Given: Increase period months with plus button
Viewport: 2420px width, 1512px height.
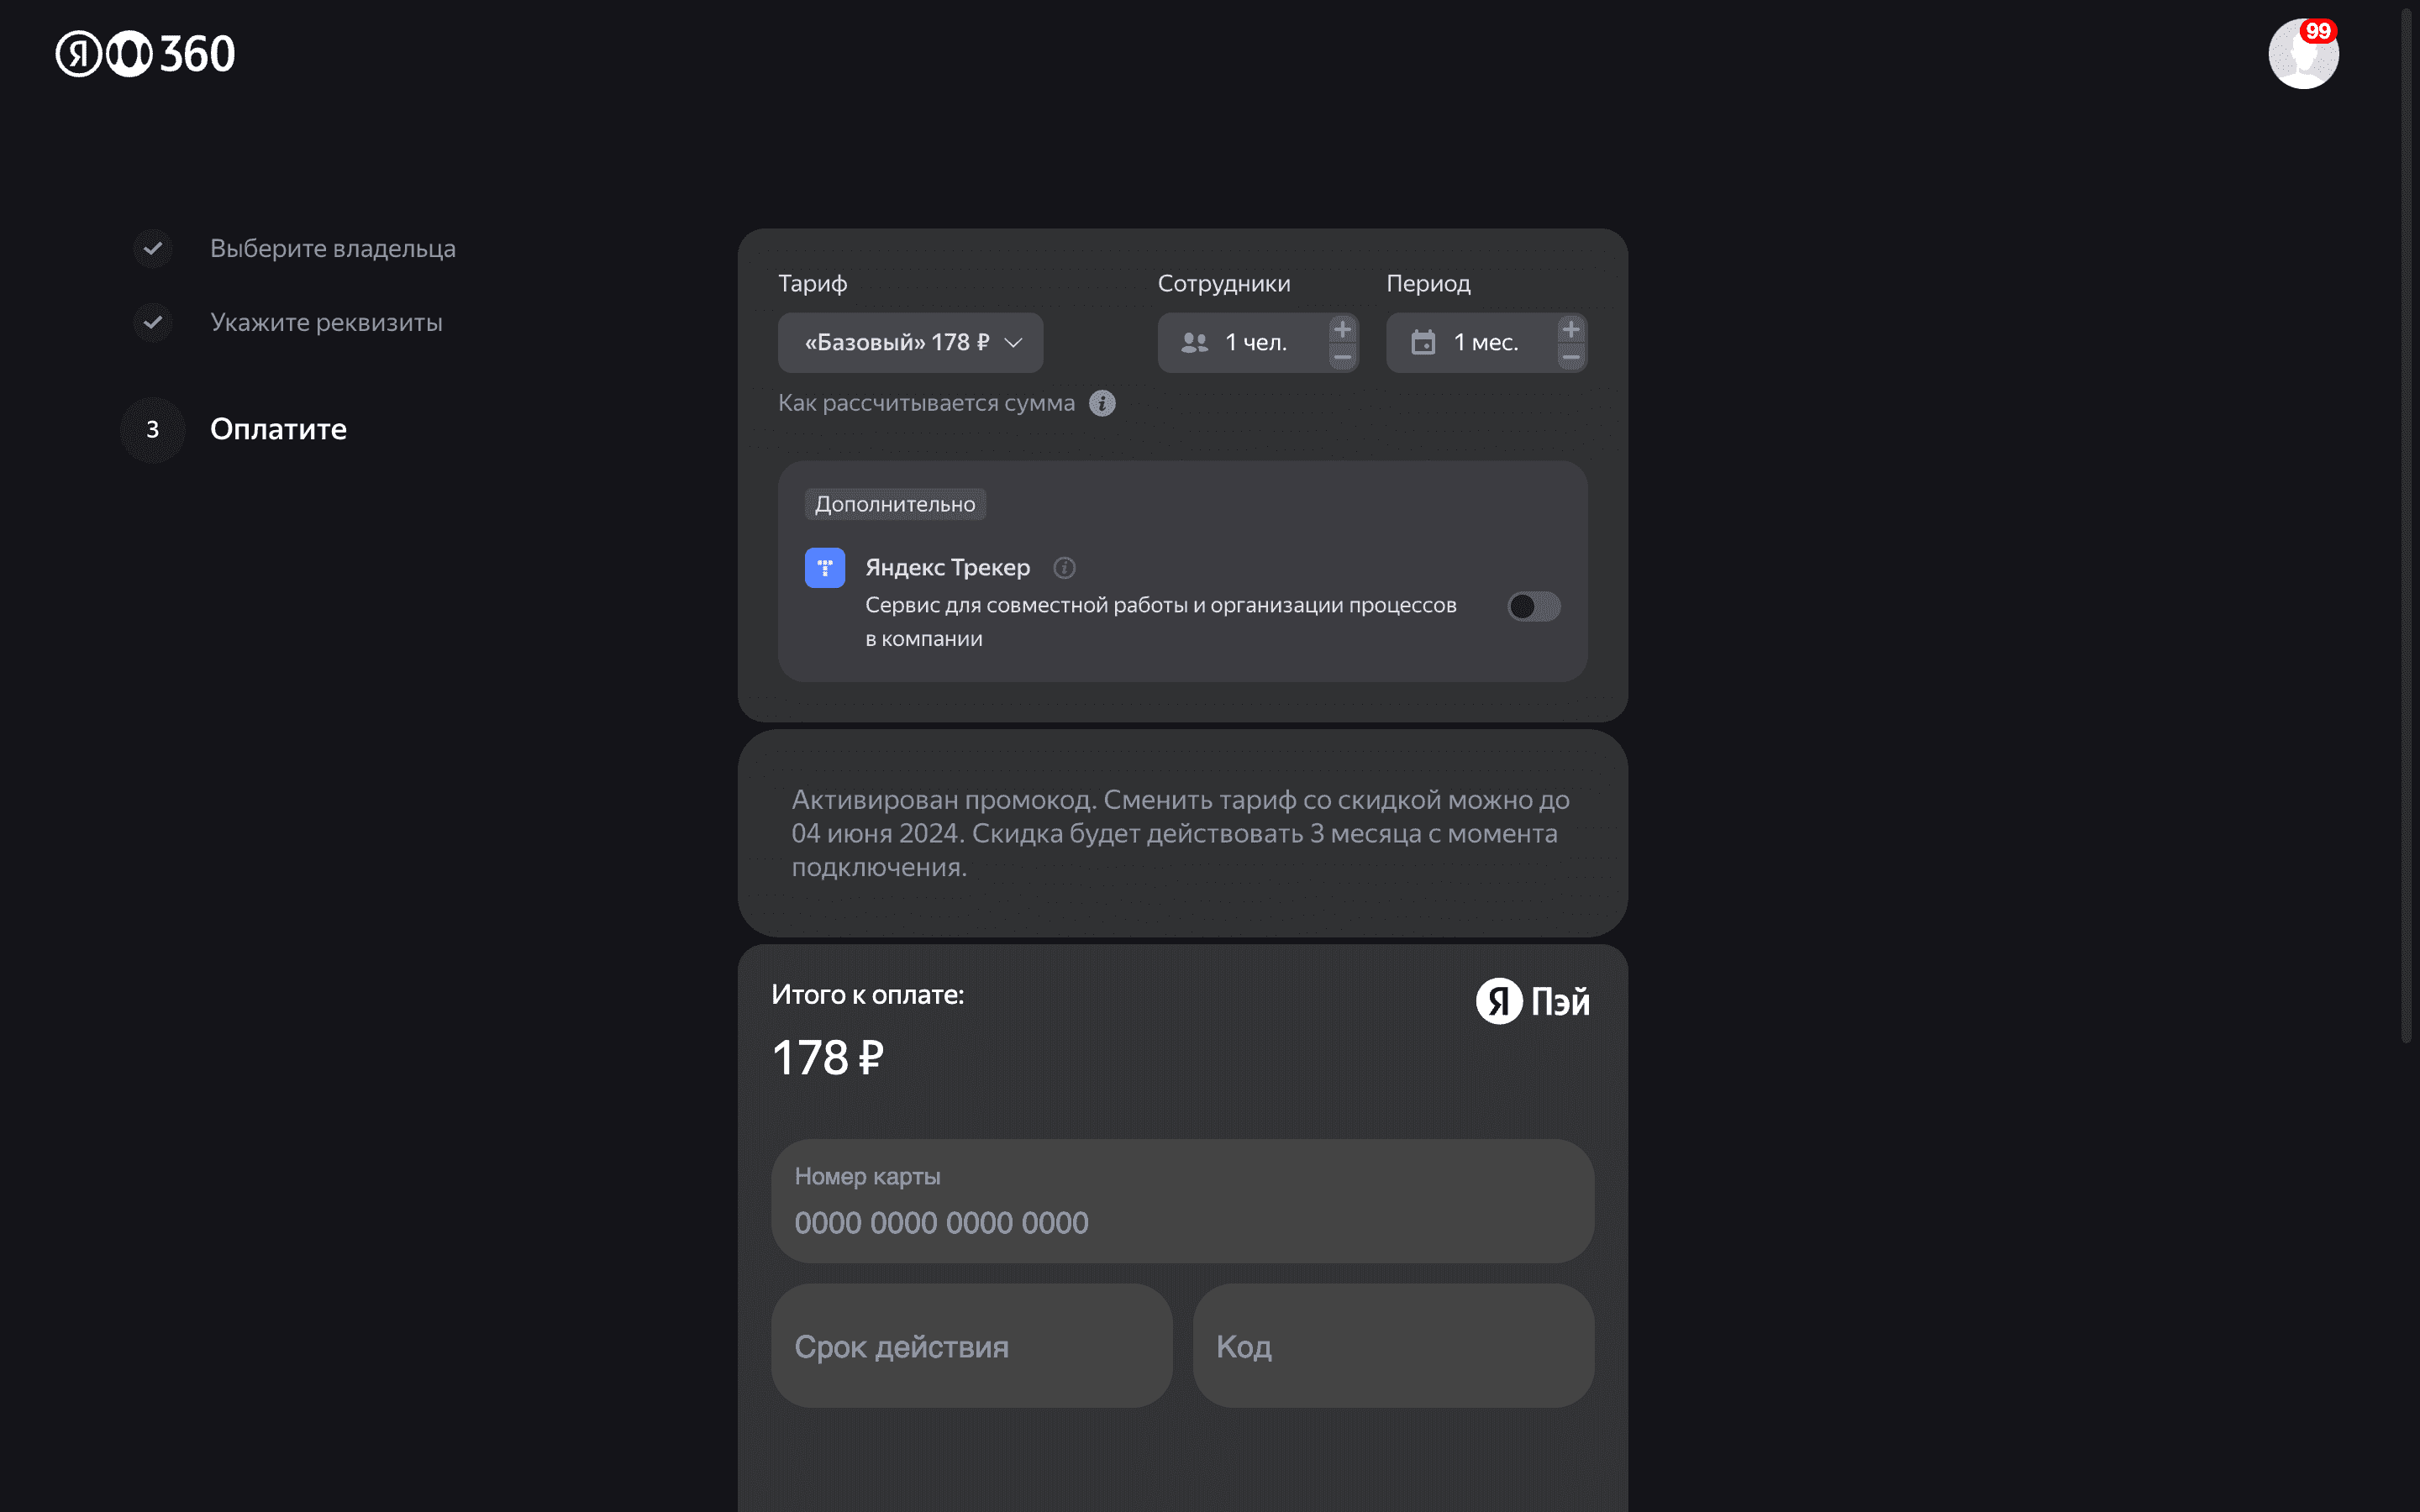Looking at the screenshot, I should (1571, 329).
